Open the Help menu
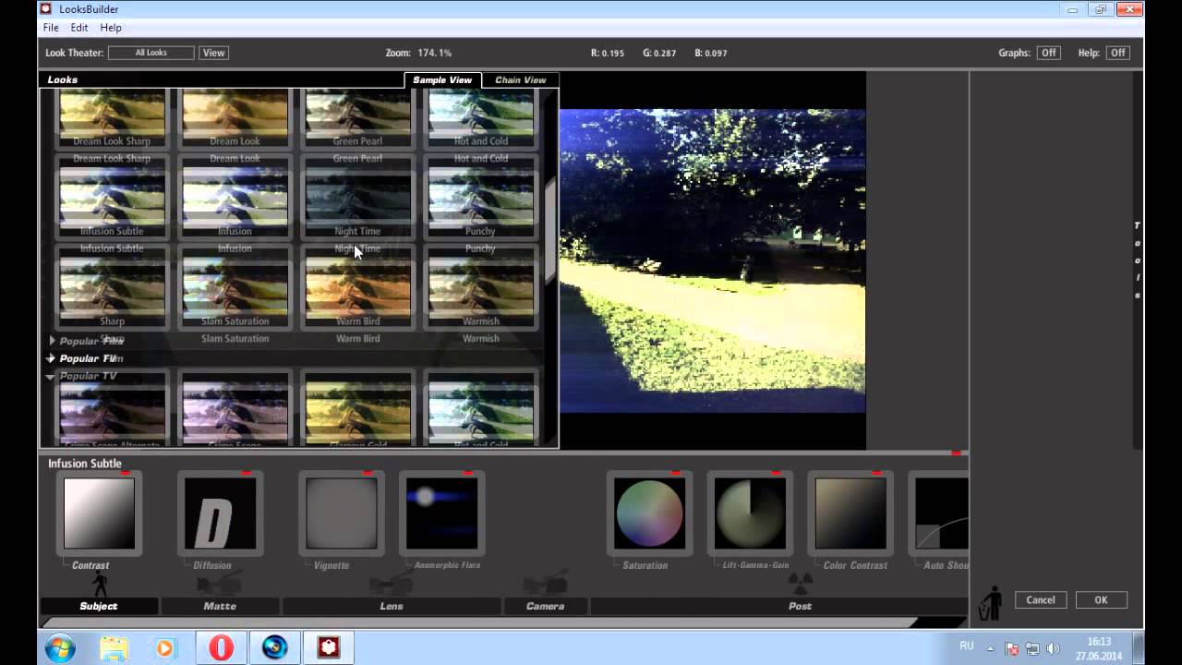 click(x=111, y=28)
